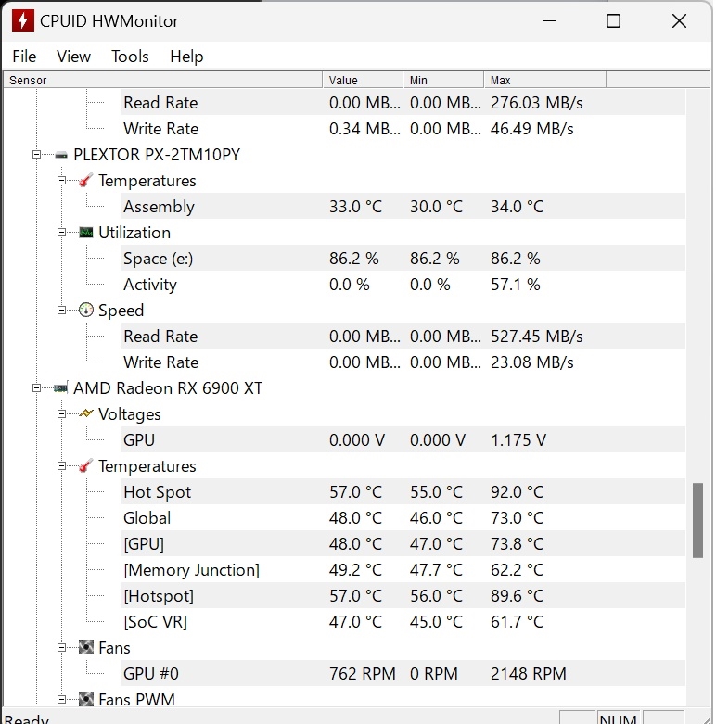The height and width of the screenshot is (724, 716).
Task: Collapse the AMD Radeon RX 6900 XT node
Action: tap(36, 388)
